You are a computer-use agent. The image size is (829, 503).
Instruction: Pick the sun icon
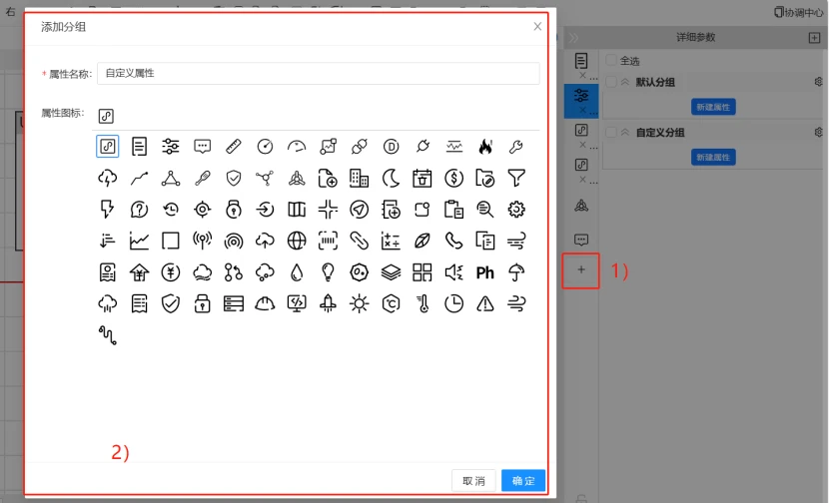(x=359, y=303)
